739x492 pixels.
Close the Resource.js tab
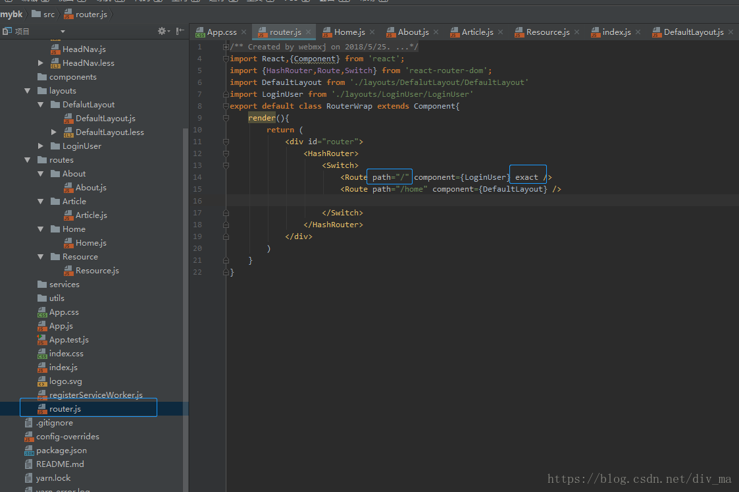click(x=577, y=32)
